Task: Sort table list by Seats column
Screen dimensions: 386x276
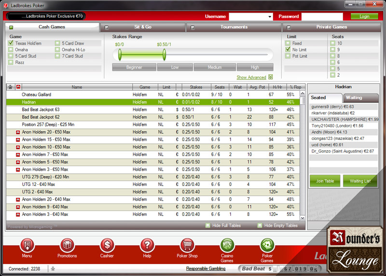Action: coord(220,87)
